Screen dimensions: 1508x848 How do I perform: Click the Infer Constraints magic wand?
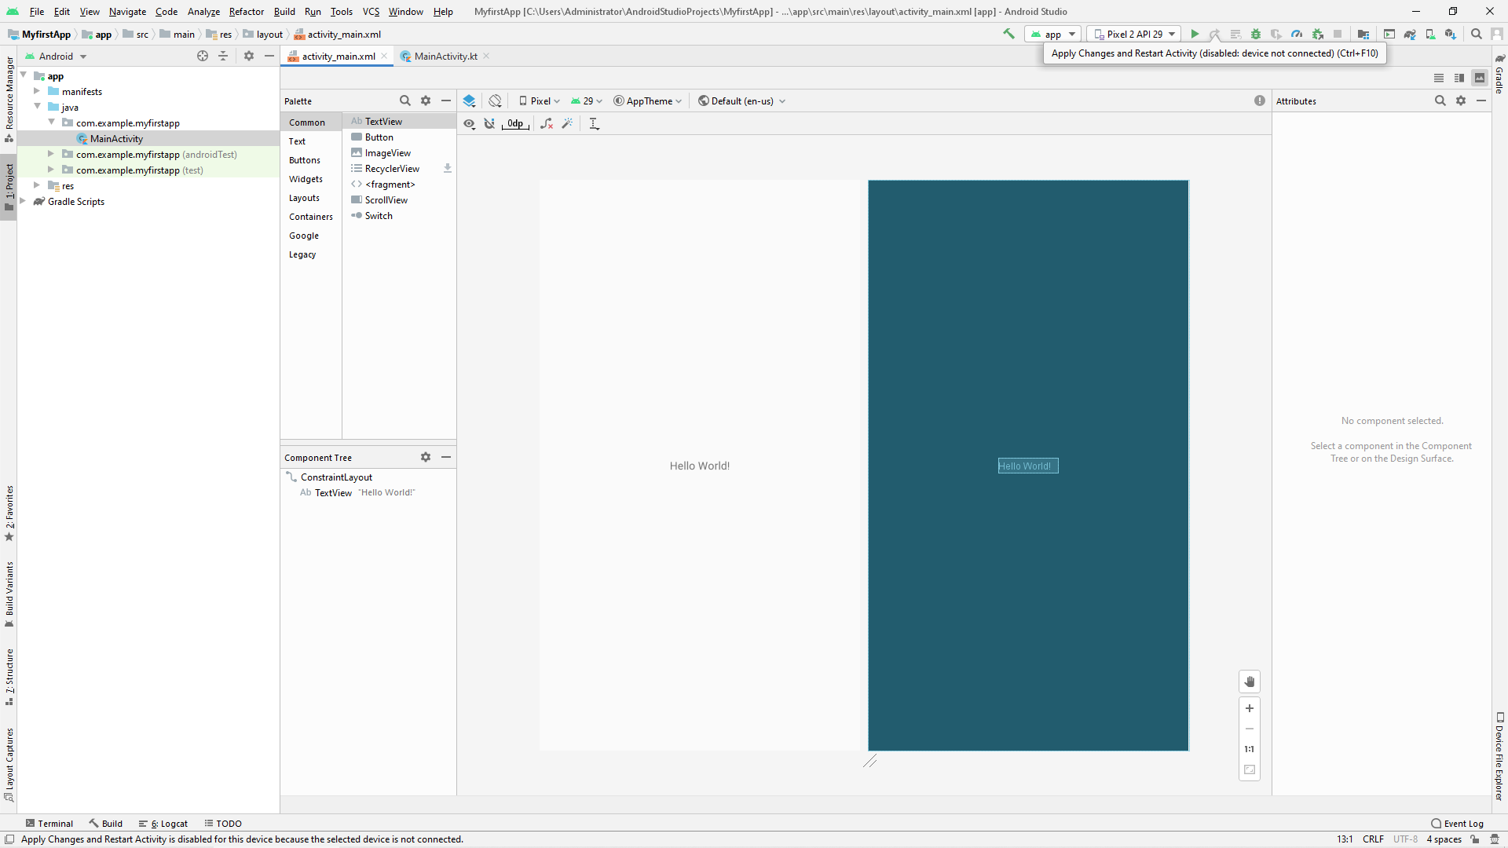point(567,123)
